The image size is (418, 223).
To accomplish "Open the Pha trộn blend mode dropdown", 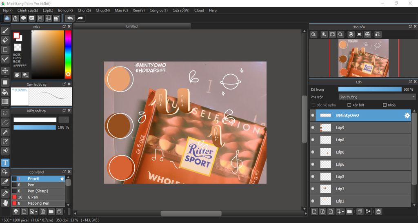I will (377, 97).
